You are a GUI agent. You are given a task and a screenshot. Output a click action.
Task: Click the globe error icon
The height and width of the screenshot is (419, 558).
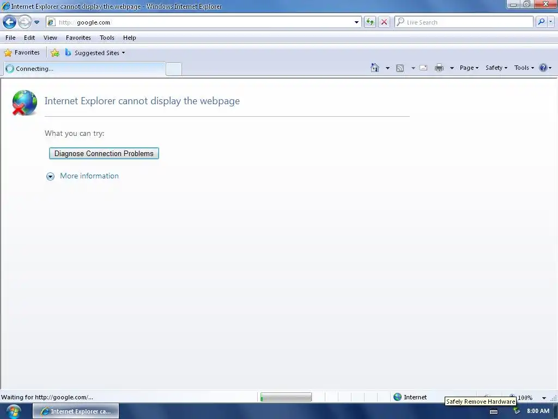pos(24,103)
